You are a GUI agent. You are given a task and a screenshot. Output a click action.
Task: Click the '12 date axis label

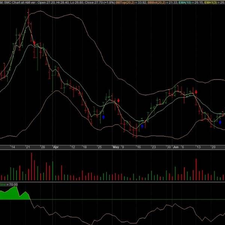point(73,147)
